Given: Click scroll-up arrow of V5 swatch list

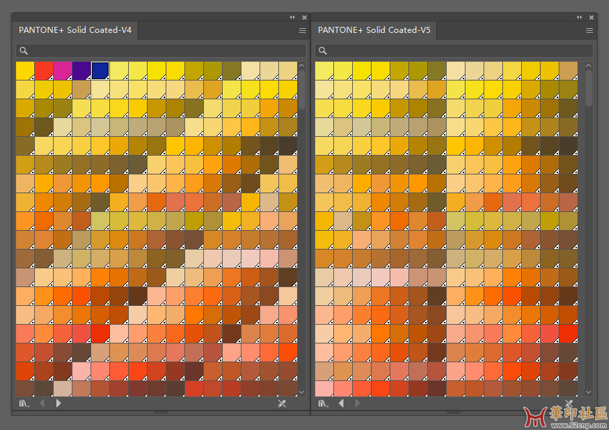Looking at the screenshot, I should pyautogui.click(x=589, y=66).
